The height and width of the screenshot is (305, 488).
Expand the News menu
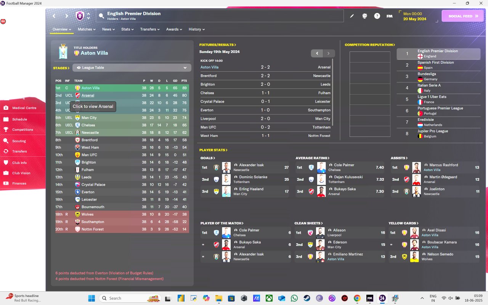point(109,29)
